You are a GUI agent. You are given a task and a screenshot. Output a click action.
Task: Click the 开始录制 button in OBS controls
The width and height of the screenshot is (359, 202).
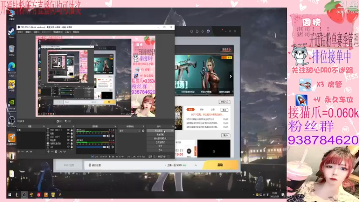[x=160, y=135]
